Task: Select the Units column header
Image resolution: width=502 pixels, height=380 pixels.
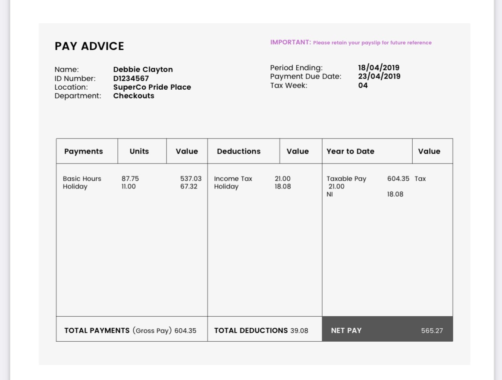Action: point(139,151)
